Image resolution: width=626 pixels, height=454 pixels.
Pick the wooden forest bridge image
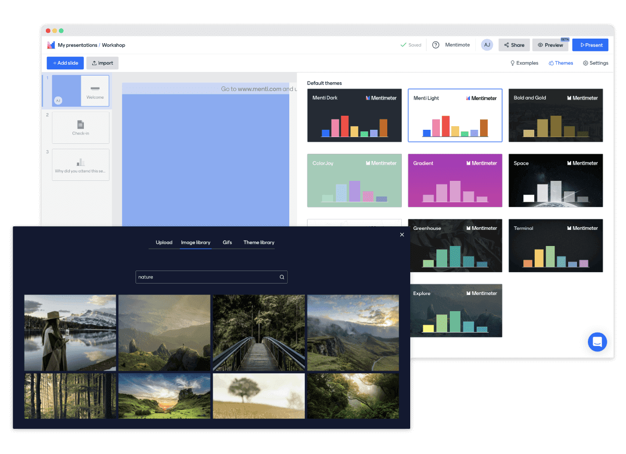(259, 333)
